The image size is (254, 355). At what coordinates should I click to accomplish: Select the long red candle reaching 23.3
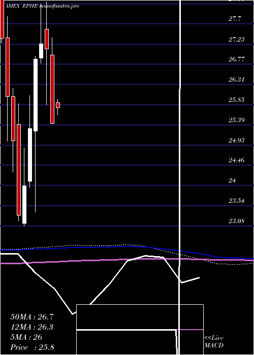[19, 170]
